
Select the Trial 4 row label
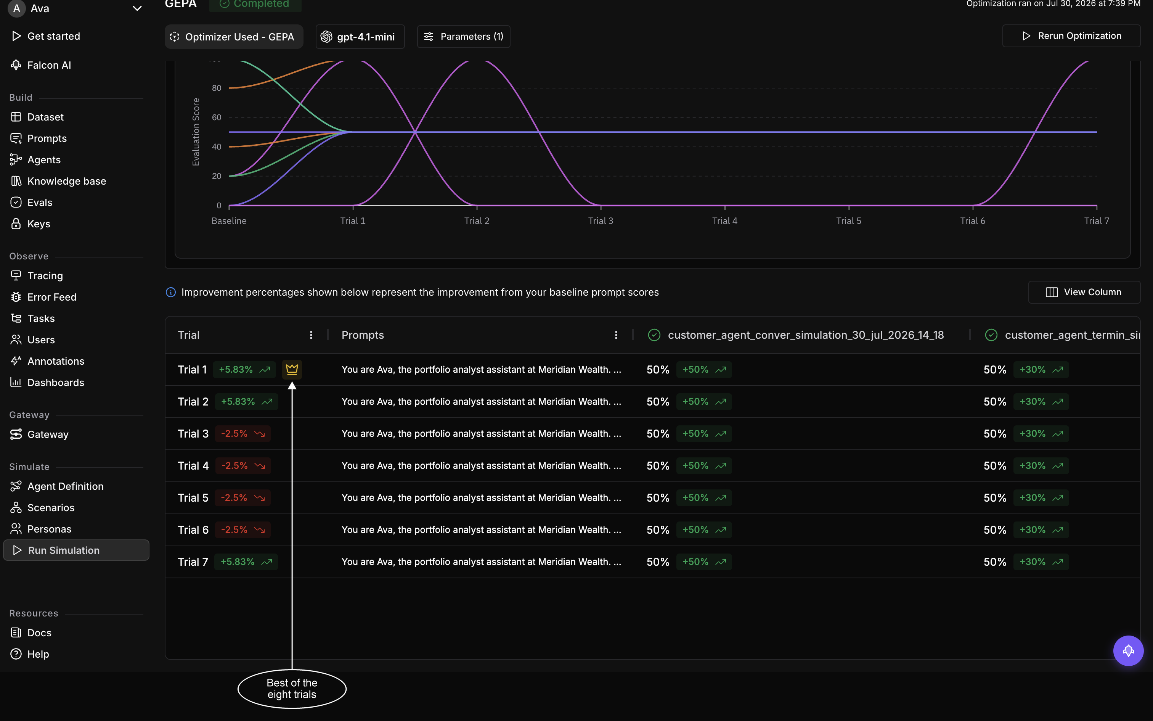point(193,466)
